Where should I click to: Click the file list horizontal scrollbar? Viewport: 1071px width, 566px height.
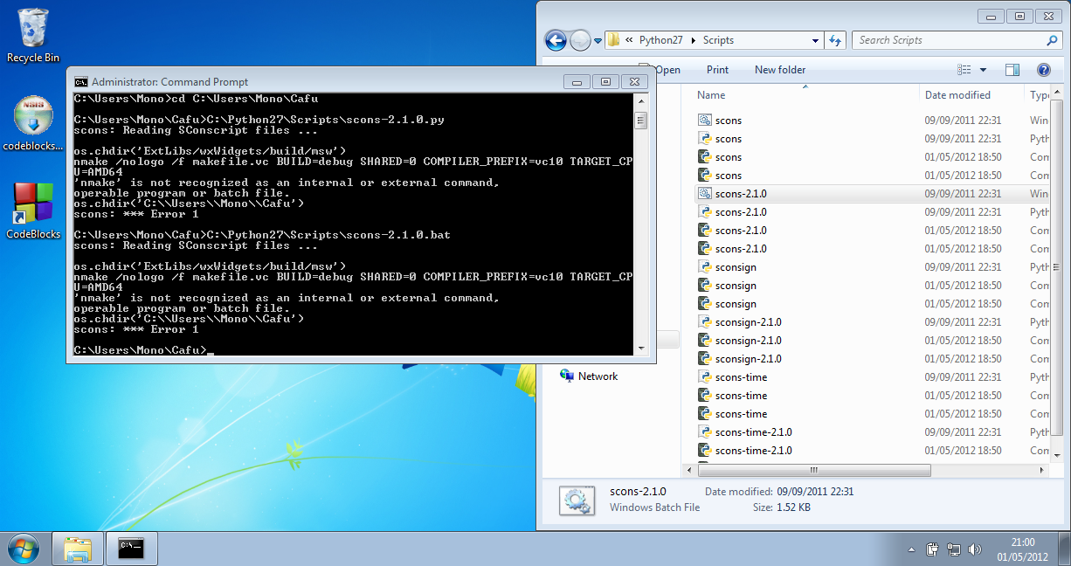point(814,470)
